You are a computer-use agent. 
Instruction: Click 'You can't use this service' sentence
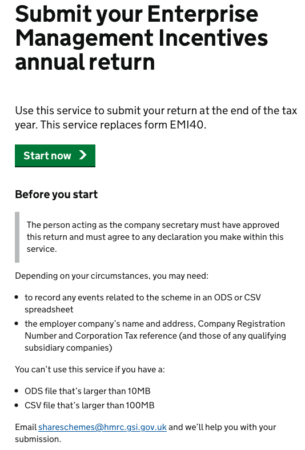(90, 369)
